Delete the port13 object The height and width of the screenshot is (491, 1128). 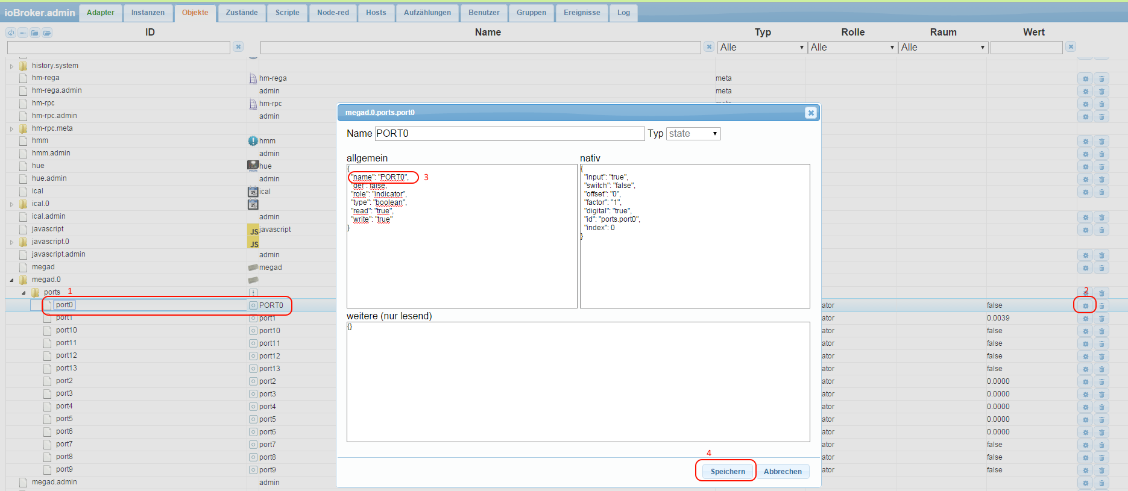tap(1101, 369)
